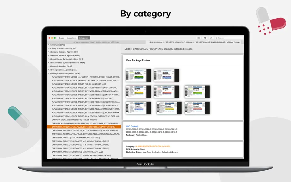The height and width of the screenshot is (182, 291).
Task: Open the third package photo in the middle row
Action: click(197, 92)
